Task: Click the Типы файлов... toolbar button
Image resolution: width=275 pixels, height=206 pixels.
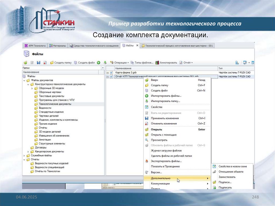Action: pos(142,63)
